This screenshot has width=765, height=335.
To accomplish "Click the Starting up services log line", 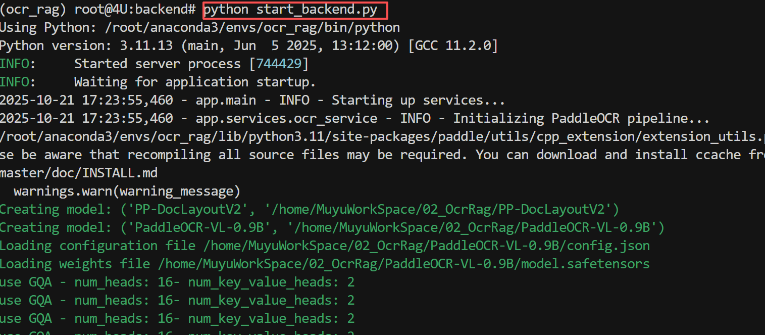I will pos(252,100).
